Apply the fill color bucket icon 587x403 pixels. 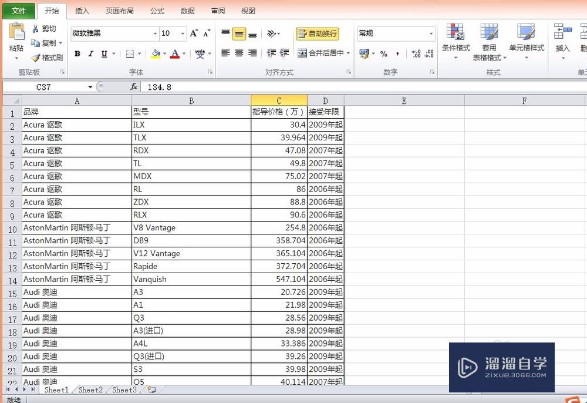pos(156,54)
